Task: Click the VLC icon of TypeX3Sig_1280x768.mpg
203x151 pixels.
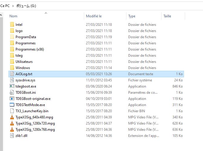Action: tap(12, 130)
